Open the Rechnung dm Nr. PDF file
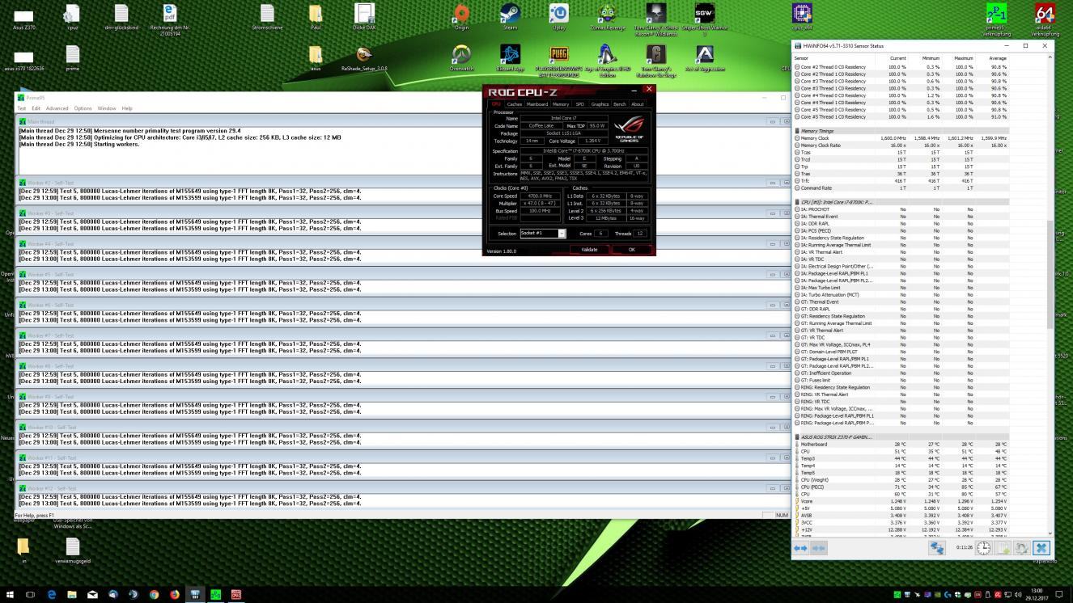Image resolution: width=1073 pixels, height=603 pixels. coord(170,18)
